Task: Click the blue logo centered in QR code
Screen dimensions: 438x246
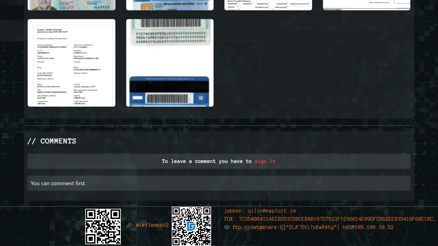Action: pyautogui.click(x=191, y=226)
